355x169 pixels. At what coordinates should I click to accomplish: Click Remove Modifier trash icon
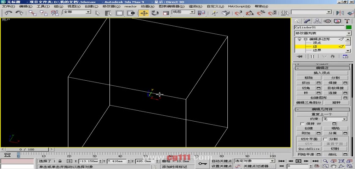click(x=333, y=57)
